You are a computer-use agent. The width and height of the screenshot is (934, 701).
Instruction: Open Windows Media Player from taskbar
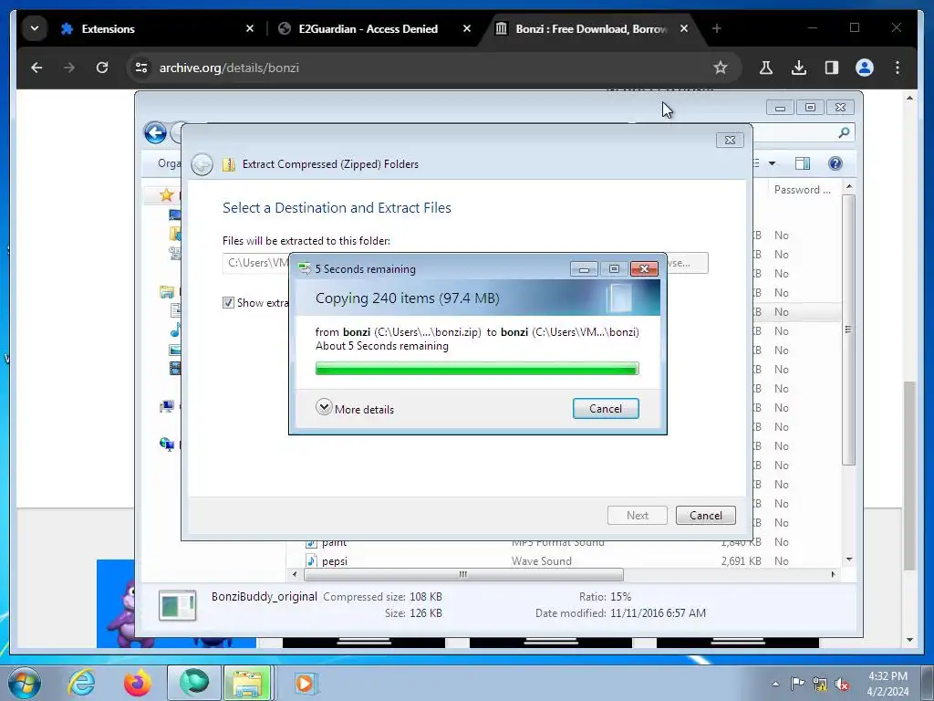(306, 683)
